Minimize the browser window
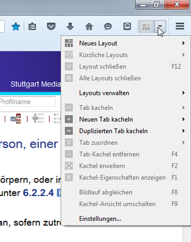 pyautogui.click(x=143, y=5)
